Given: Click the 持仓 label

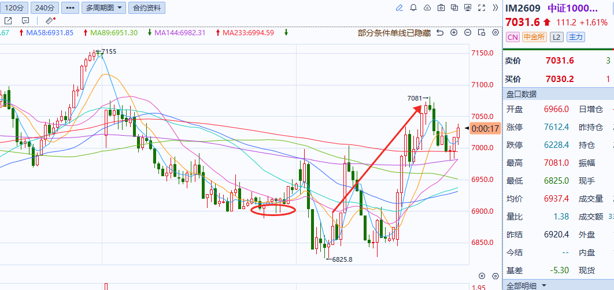Looking at the screenshot, I should 588,145.
